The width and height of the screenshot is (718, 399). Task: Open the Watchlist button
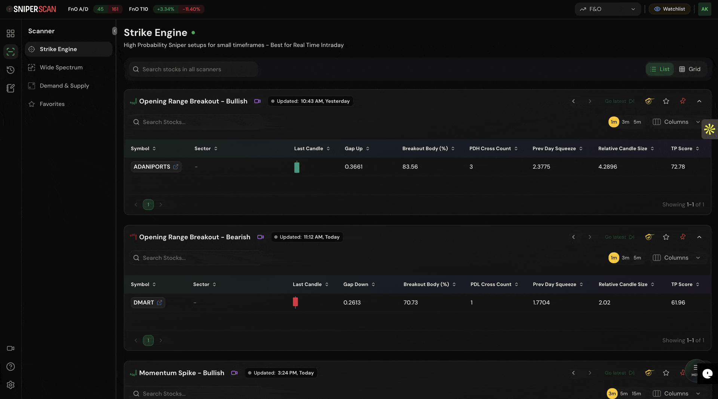point(669,9)
